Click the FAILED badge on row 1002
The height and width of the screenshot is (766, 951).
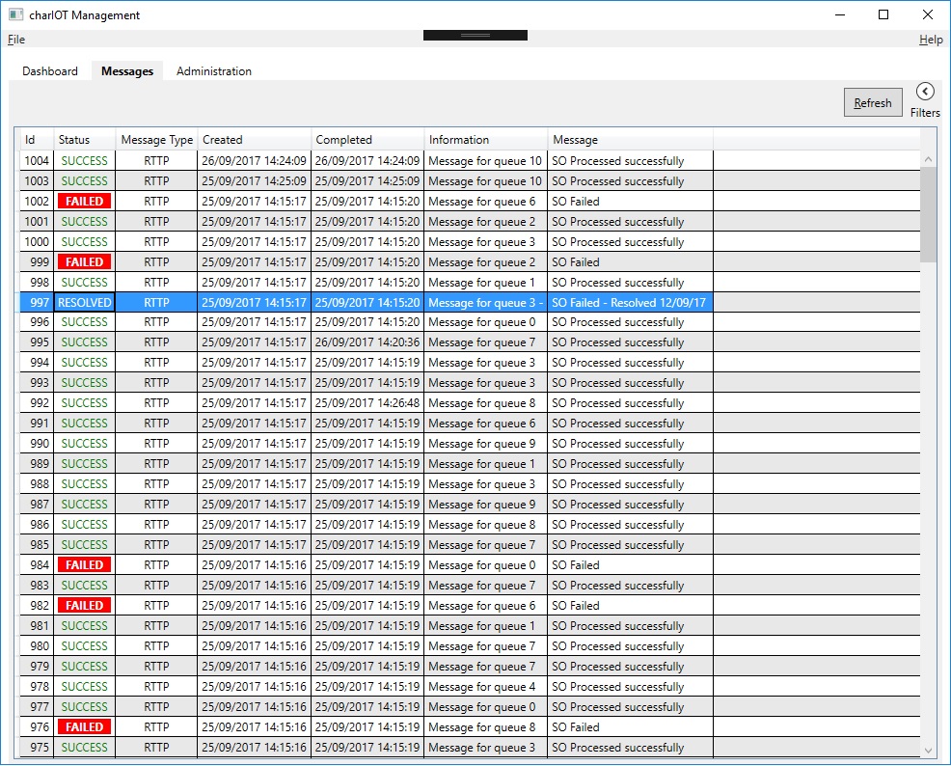[84, 202]
